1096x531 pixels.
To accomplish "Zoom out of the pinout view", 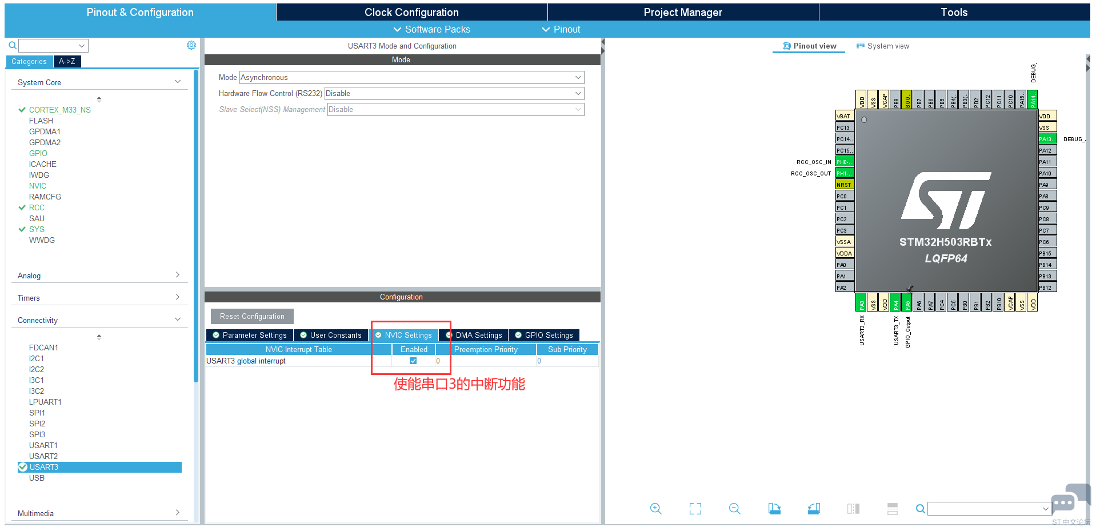I will tap(735, 509).
